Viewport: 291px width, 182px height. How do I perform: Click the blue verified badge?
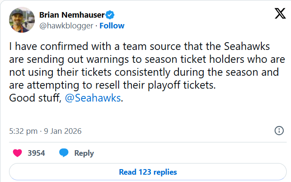(x=110, y=15)
